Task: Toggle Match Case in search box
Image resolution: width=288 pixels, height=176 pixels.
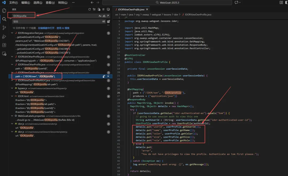Action: [x=100, y=16]
